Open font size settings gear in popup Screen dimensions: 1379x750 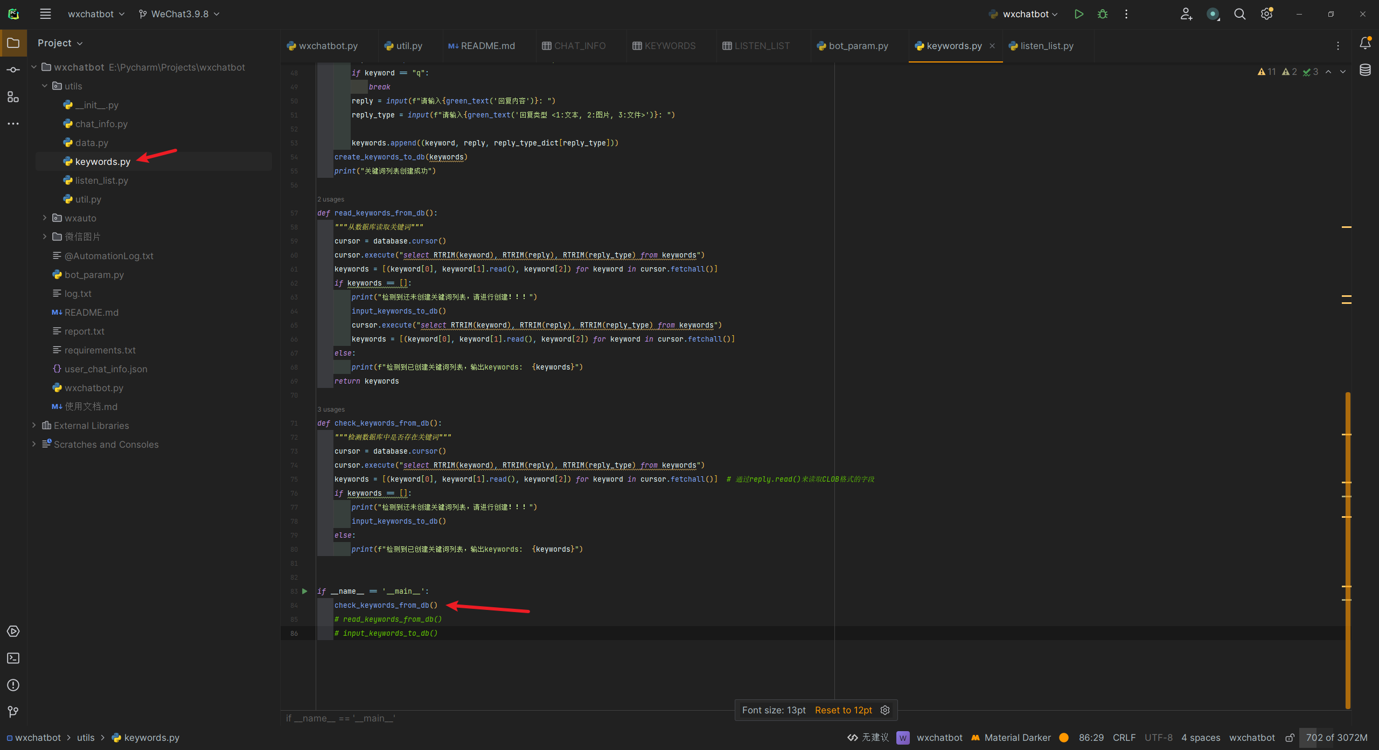[x=885, y=710]
